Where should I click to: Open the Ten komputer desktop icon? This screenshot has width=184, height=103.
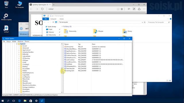point(20,5)
